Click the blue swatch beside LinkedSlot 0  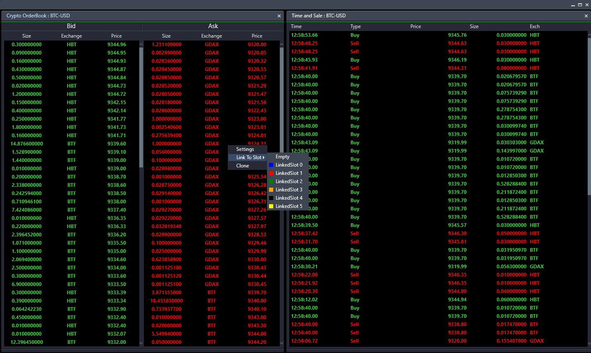tap(272, 165)
